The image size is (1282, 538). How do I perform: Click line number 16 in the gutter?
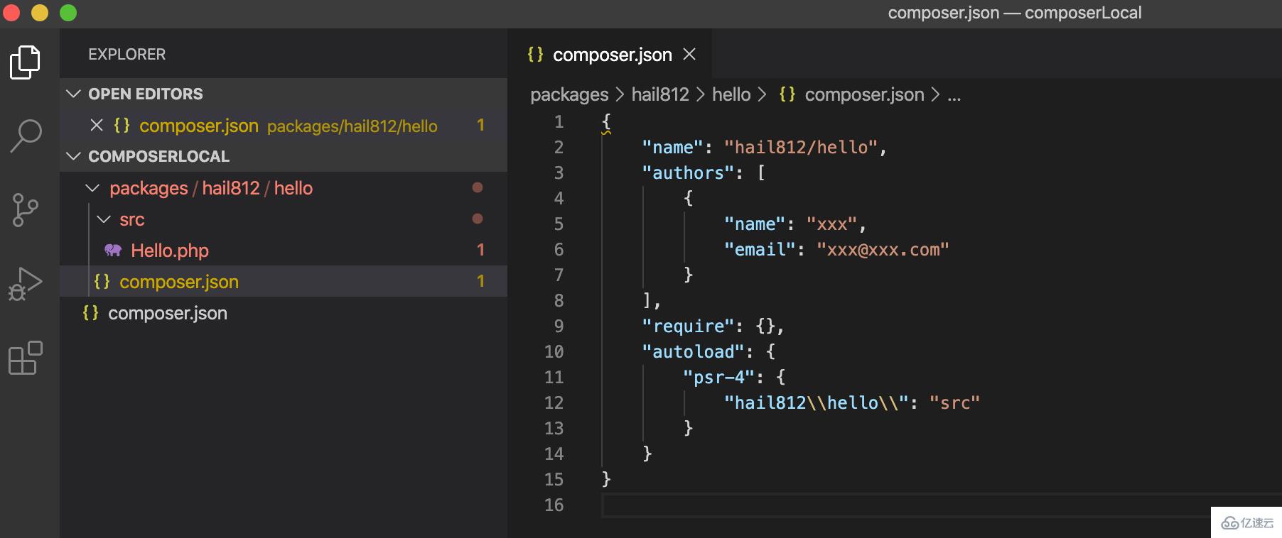click(x=554, y=505)
